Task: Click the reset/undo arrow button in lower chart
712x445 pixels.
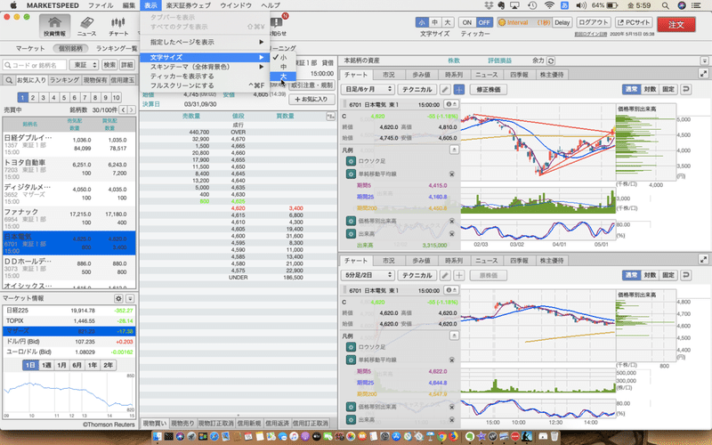Action: point(686,275)
